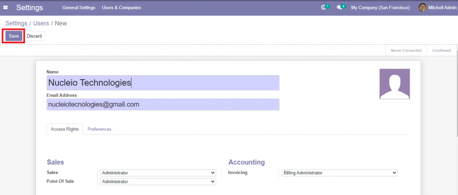Go to Users breadcrumb link
The width and height of the screenshot is (458, 195).
[41, 23]
